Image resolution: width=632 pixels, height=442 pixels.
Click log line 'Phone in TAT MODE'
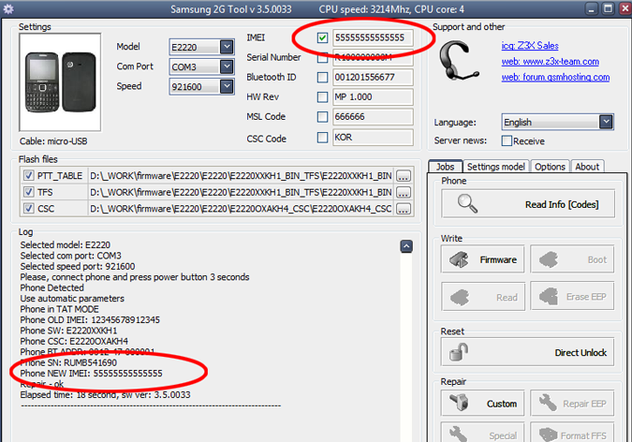coord(60,309)
